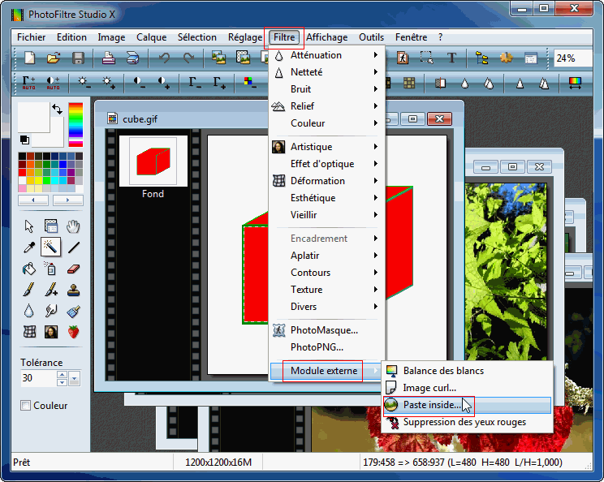Click the Brightness minus icon
604x482 pixels.
[84, 83]
